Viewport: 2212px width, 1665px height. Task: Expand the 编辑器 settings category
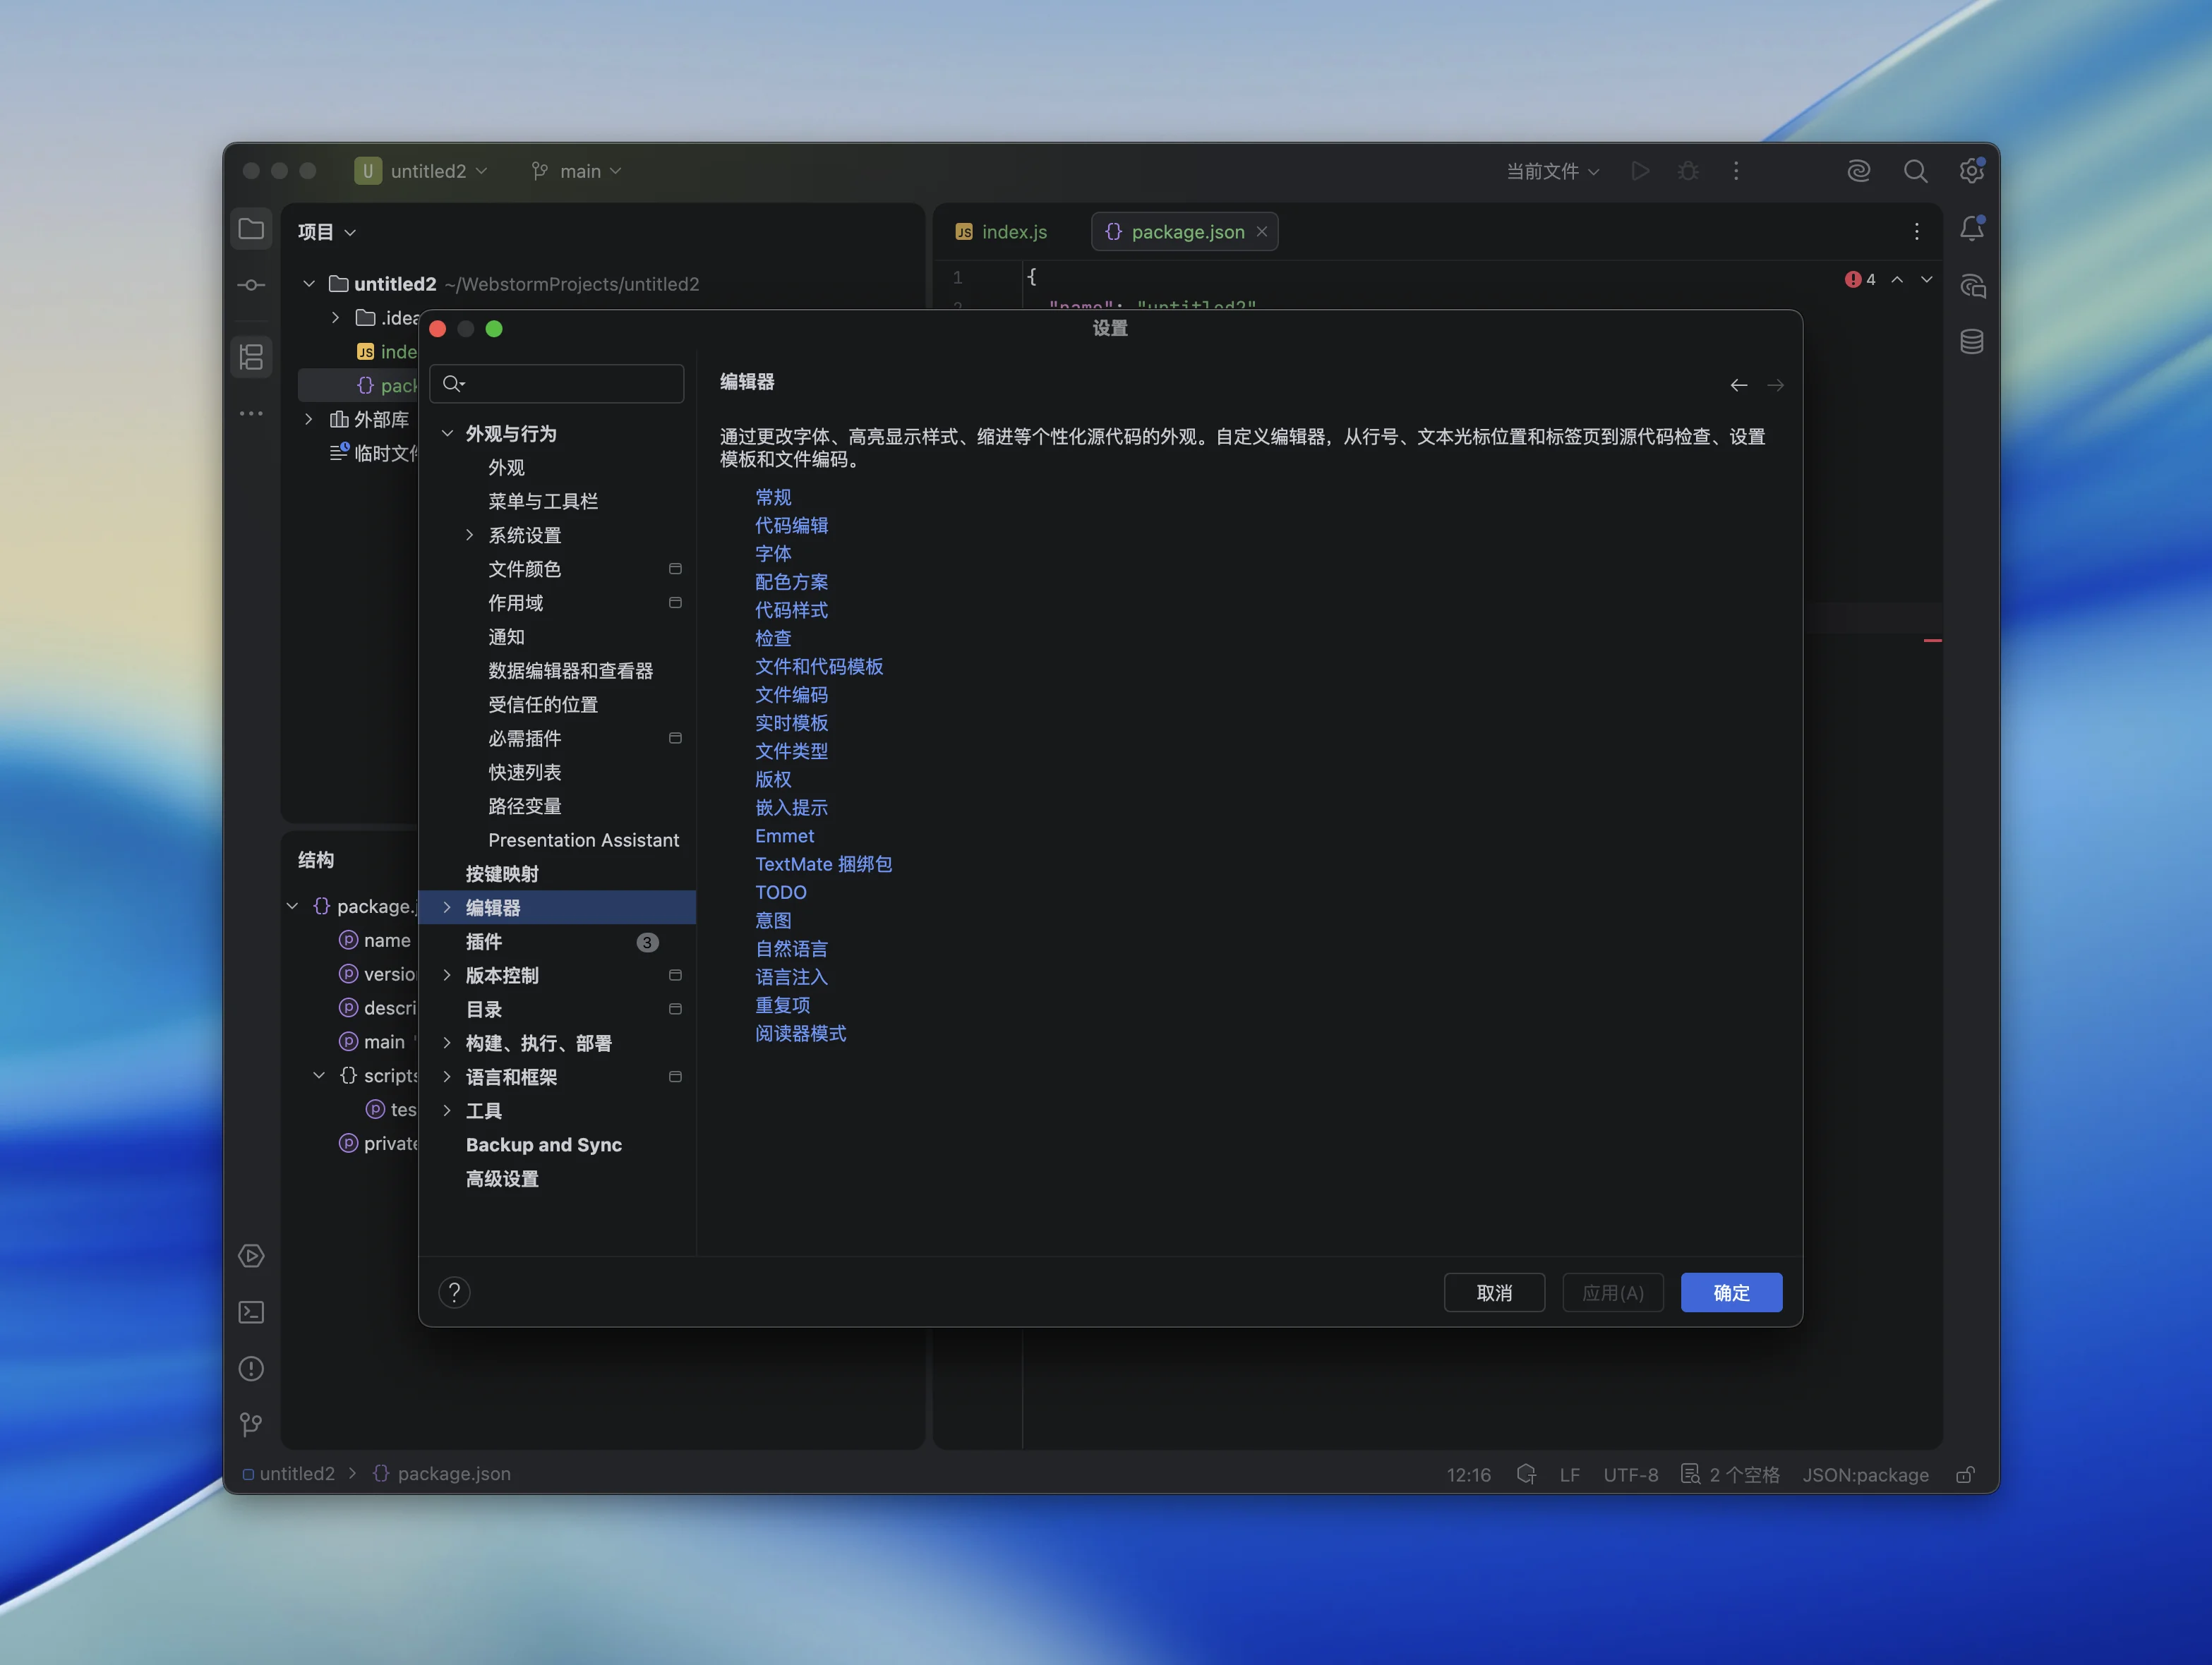(x=447, y=907)
